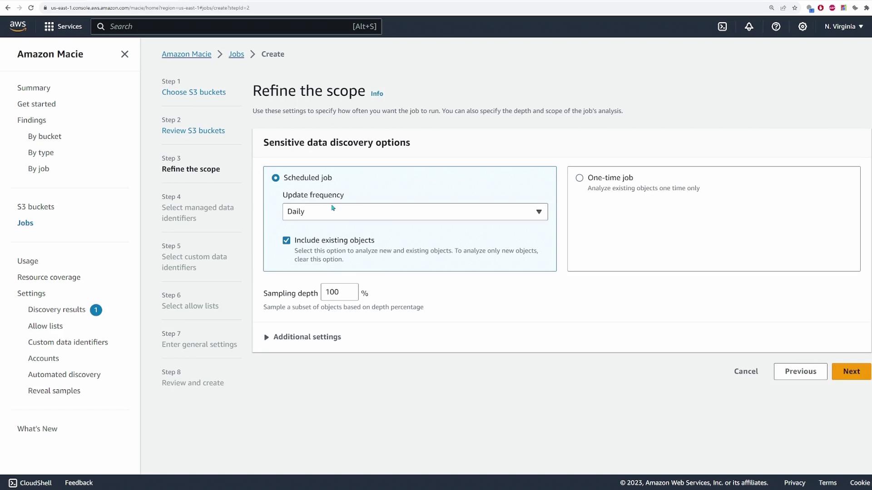Screen dimensions: 872x490
Task: Expand the Additional settings section
Action: (x=302, y=337)
